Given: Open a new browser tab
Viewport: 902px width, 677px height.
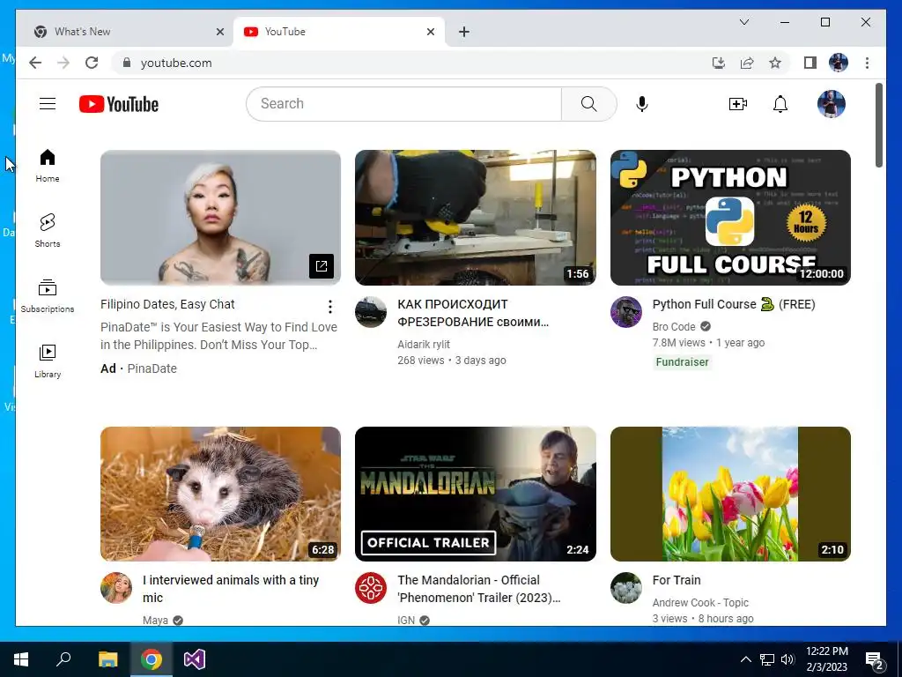Looking at the screenshot, I should 464,32.
